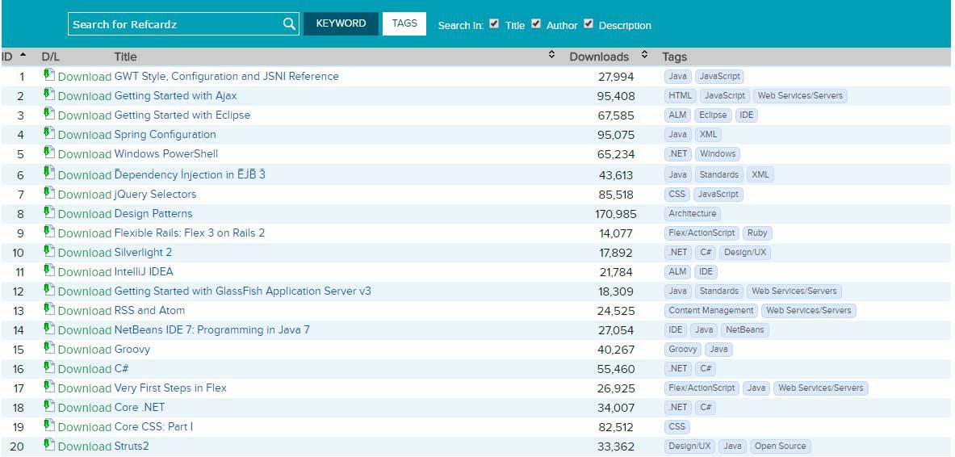Viewport: 955px width, 457px height.
Task: Click the 95,408 downloads value
Action: click(617, 96)
